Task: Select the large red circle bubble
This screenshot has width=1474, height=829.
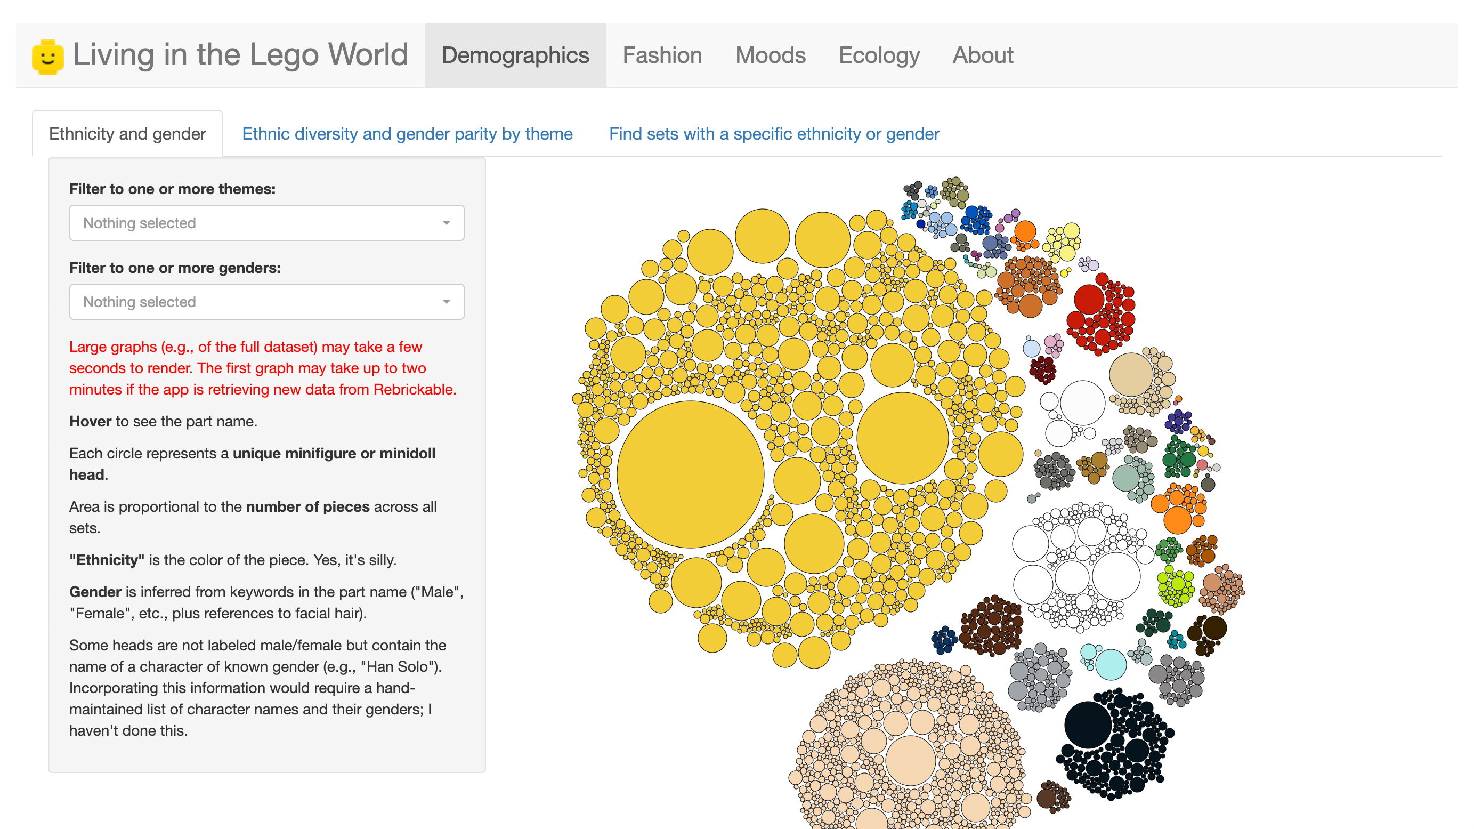Action: pos(1088,299)
